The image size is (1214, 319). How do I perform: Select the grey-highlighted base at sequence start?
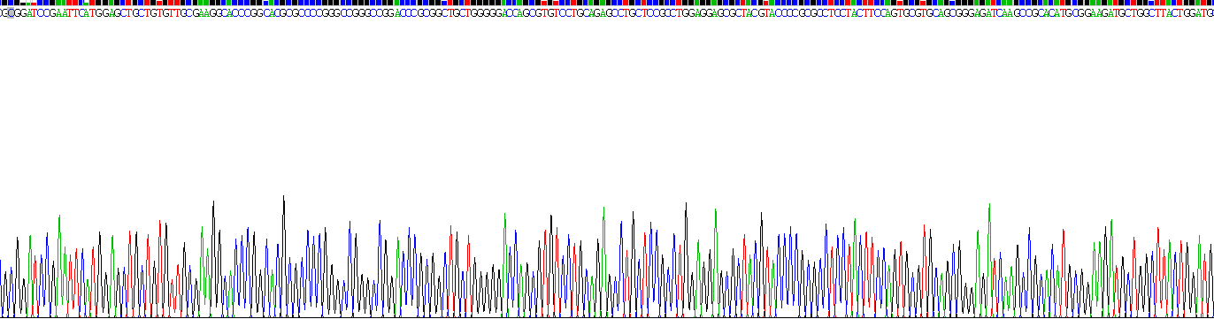click(x=11, y=13)
